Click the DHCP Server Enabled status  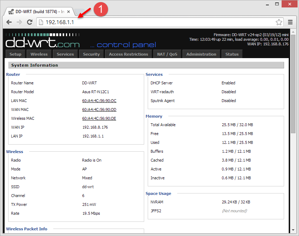tap(228, 83)
